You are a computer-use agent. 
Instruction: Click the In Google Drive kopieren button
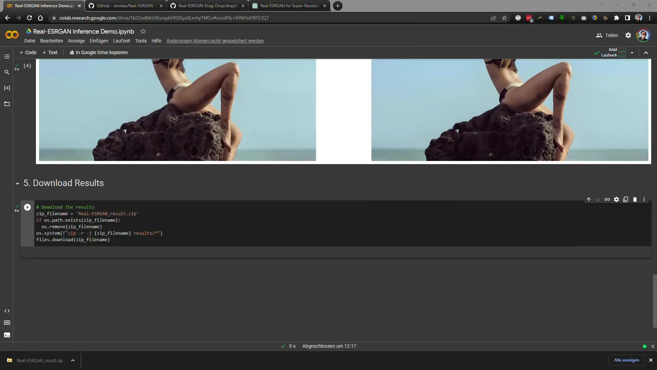[98, 52]
